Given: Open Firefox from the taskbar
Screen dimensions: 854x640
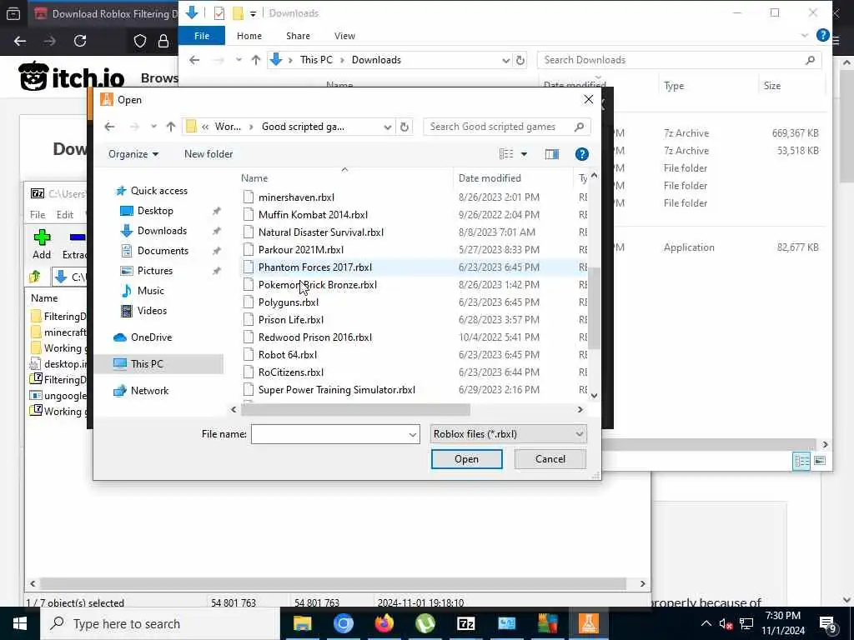Looking at the screenshot, I should point(384,623).
